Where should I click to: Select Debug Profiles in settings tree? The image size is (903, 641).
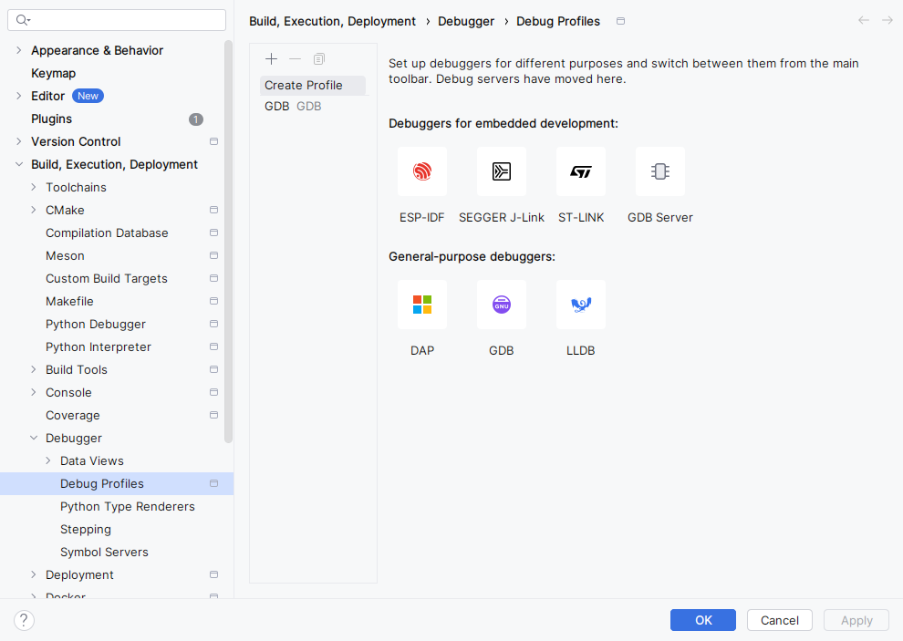point(117,484)
